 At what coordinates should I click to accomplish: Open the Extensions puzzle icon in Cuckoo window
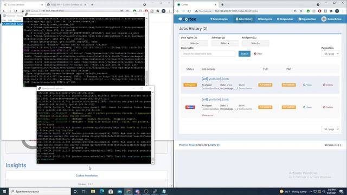tap(158, 11)
